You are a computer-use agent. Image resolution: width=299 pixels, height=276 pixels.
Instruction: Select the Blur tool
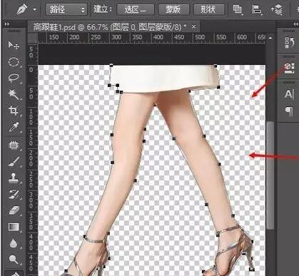pyautogui.click(x=14, y=243)
